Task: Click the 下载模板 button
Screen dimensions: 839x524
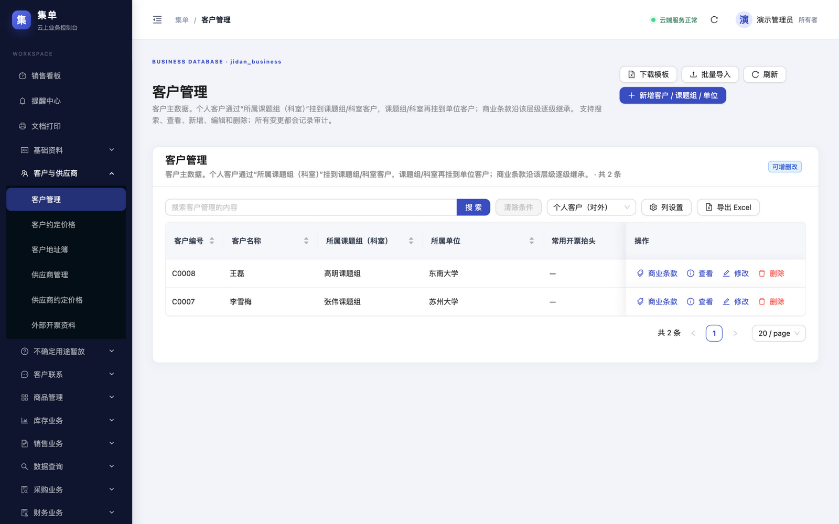Action: click(648, 74)
